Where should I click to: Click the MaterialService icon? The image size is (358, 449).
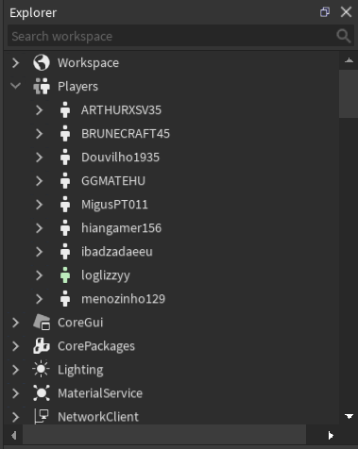42,393
